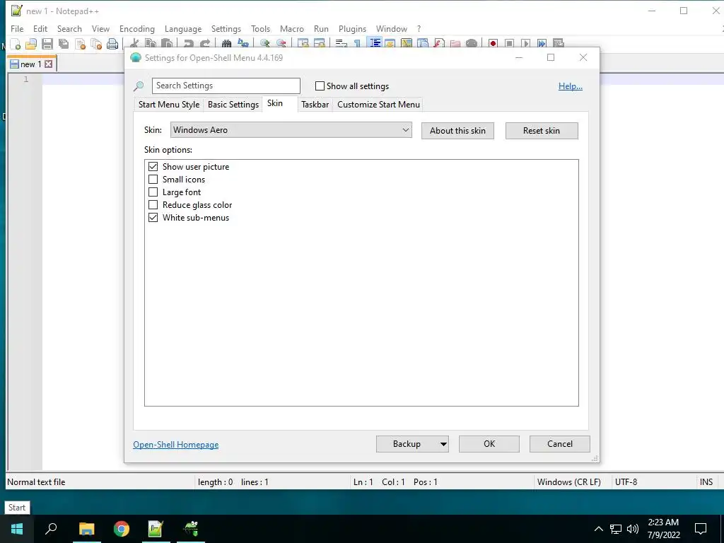Click OK to apply Open-Shell settings

click(x=489, y=444)
